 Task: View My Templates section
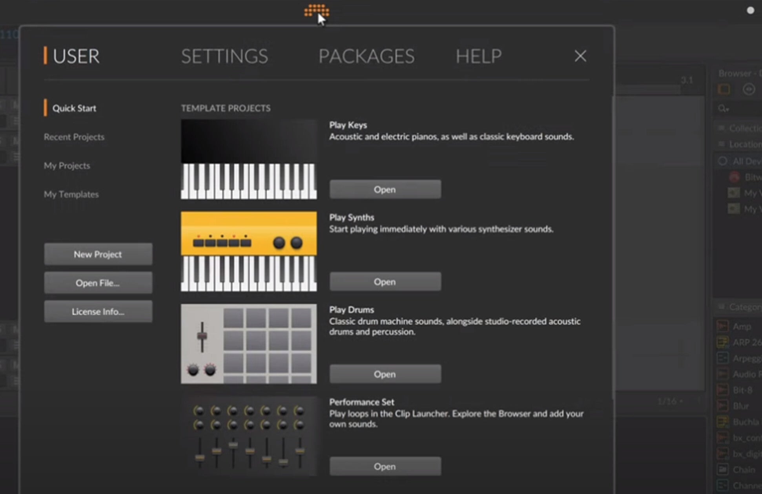71,194
